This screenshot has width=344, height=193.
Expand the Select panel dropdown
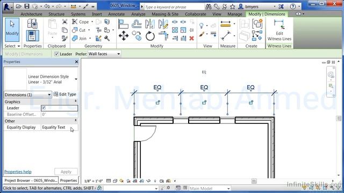[12, 46]
